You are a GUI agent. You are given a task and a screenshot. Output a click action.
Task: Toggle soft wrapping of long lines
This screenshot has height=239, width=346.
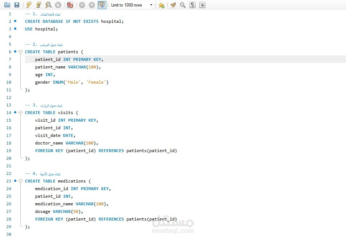[202, 5]
